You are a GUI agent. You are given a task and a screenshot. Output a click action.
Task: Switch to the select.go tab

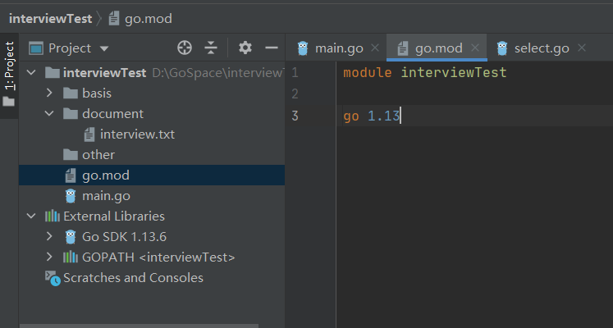541,48
